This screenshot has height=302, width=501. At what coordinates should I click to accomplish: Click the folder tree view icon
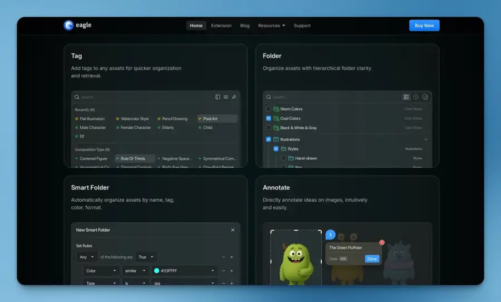406,97
